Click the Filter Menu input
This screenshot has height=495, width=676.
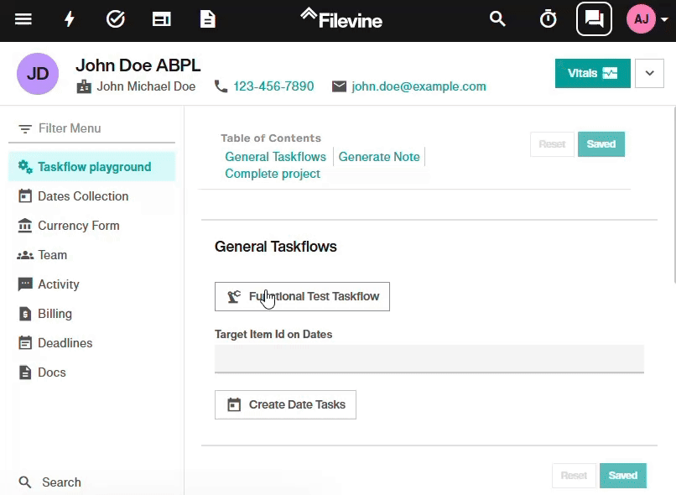pyautogui.click(x=91, y=128)
